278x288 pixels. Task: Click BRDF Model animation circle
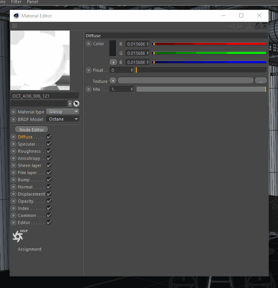(x=13, y=119)
